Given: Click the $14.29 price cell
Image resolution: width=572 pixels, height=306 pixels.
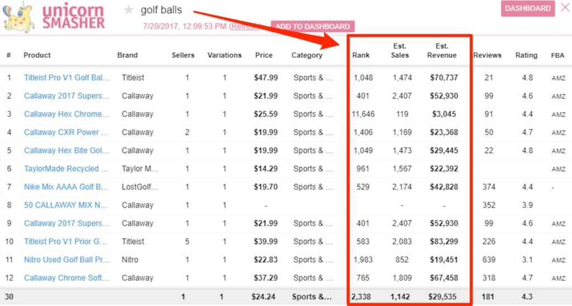Looking at the screenshot, I should [x=266, y=168].
